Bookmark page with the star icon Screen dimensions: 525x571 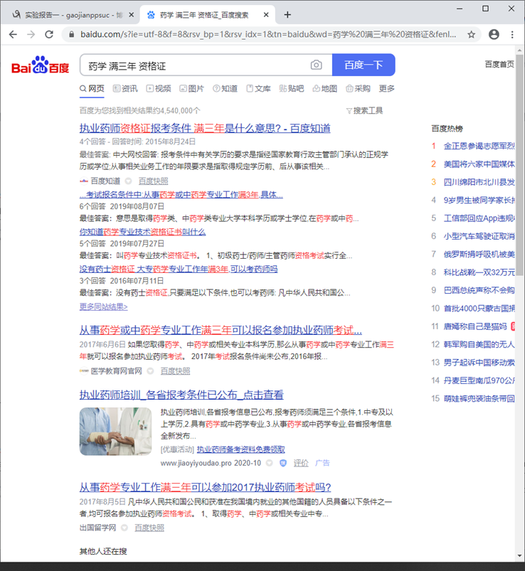pyautogui.click(x=471, y=35)
